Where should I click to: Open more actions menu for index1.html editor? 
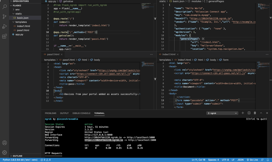coord(267,54)
